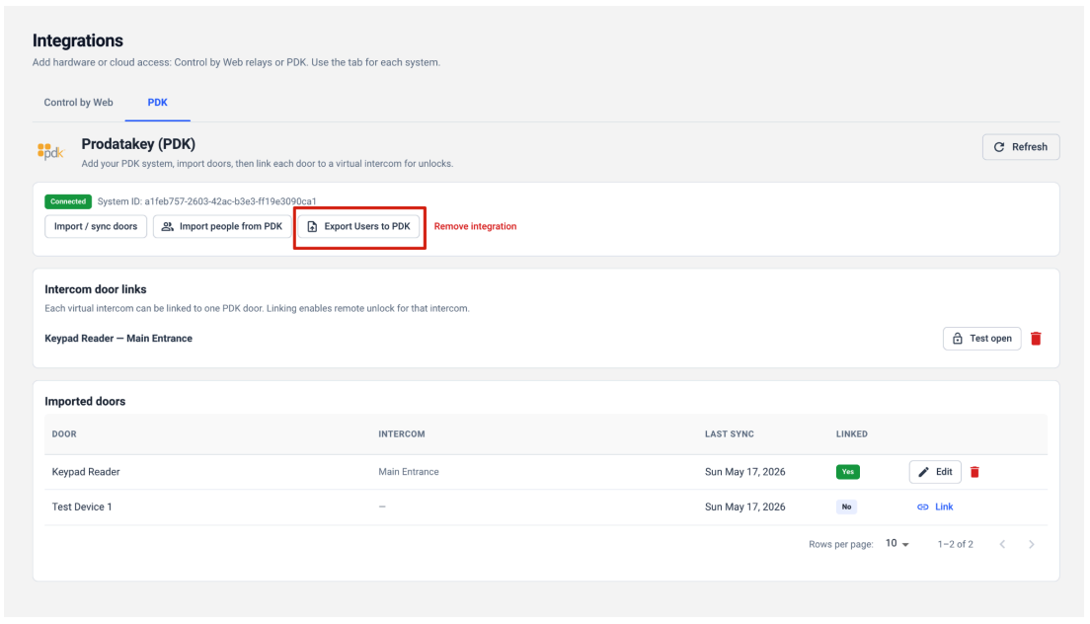Open Import / sync doors

tap(96, 226)
